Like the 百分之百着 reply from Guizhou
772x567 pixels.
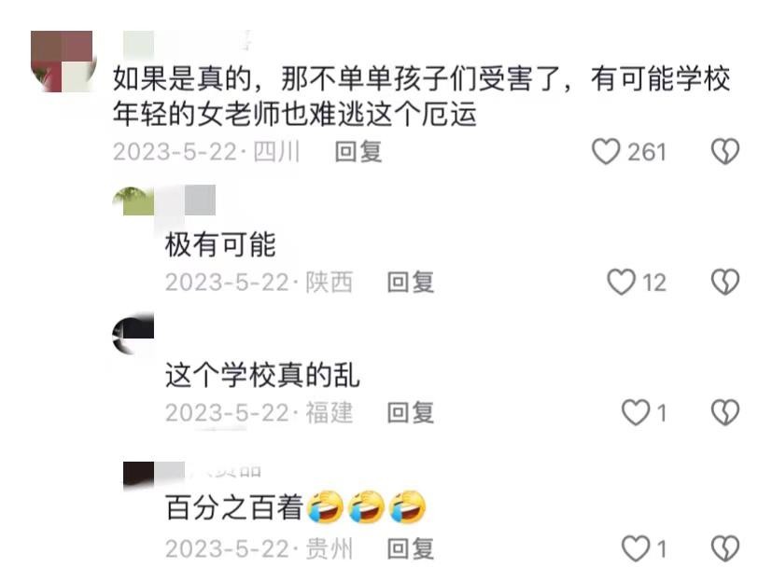pos(636,548)
